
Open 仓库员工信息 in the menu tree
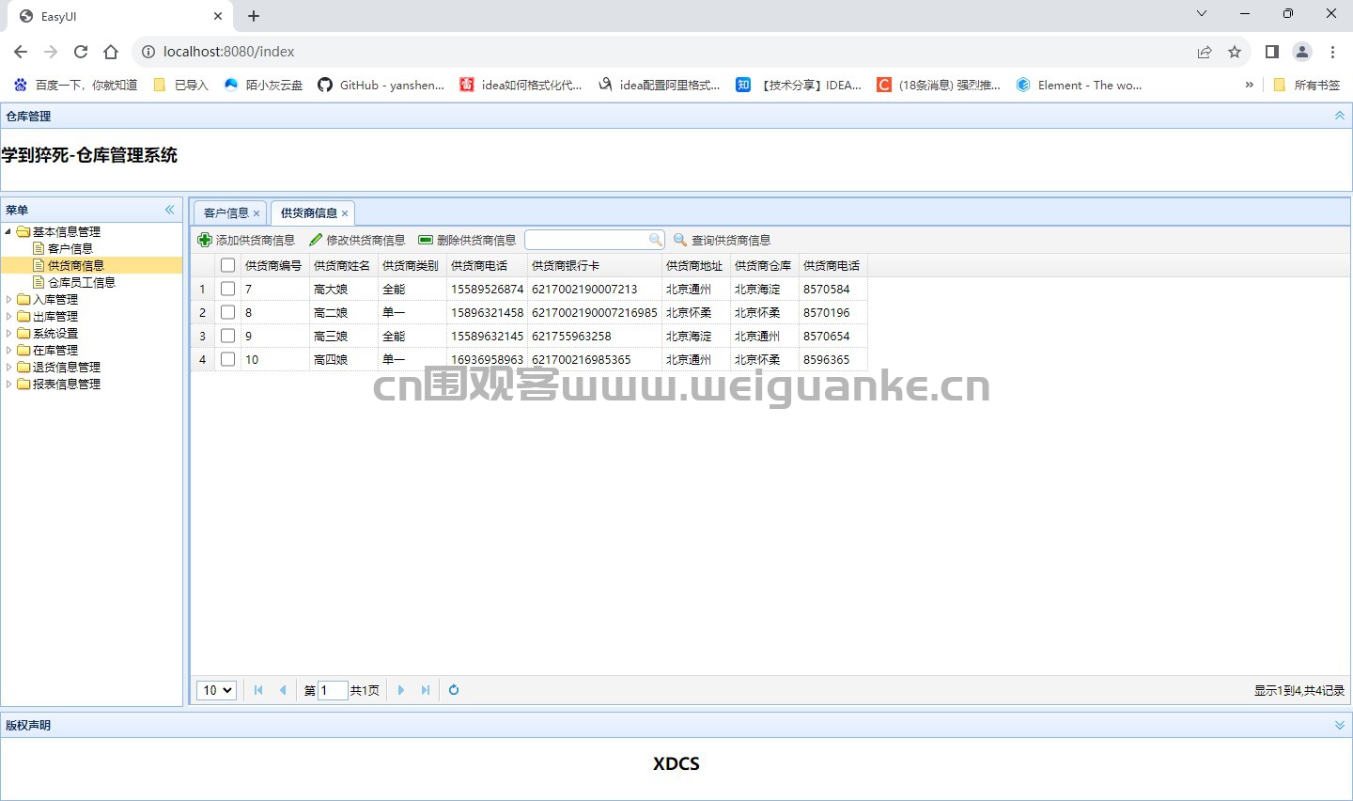(82, 282)
